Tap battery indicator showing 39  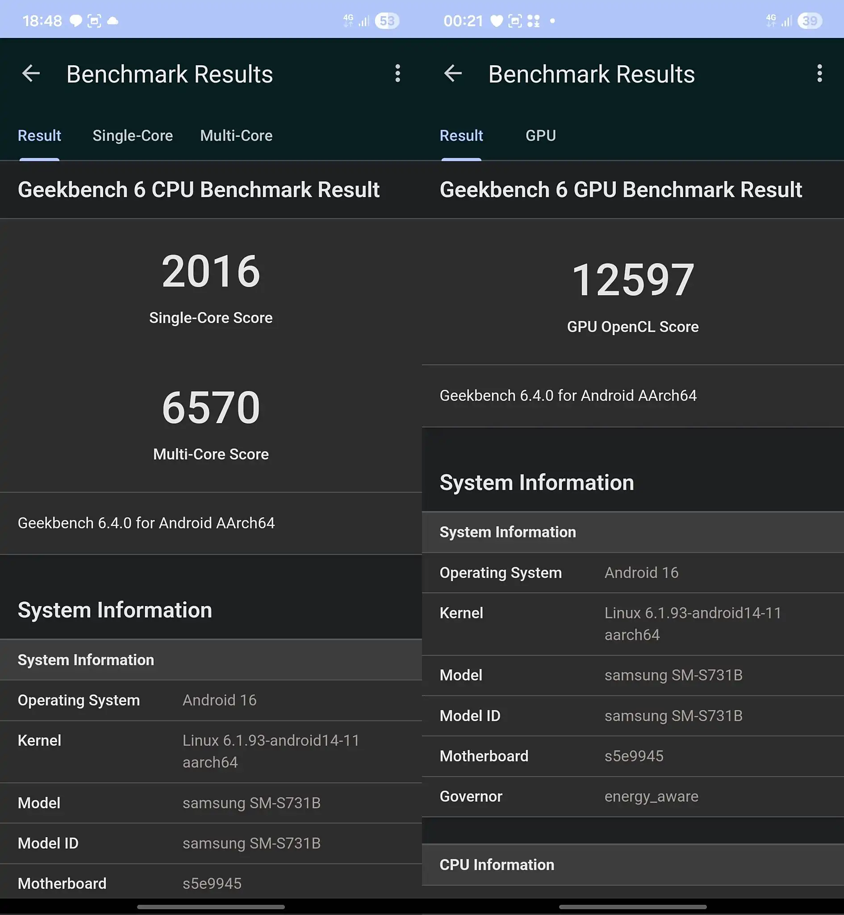(809, 21)
